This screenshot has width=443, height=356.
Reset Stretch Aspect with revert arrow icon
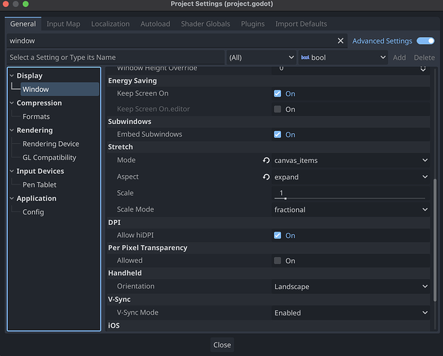click(x=266, y=177)
